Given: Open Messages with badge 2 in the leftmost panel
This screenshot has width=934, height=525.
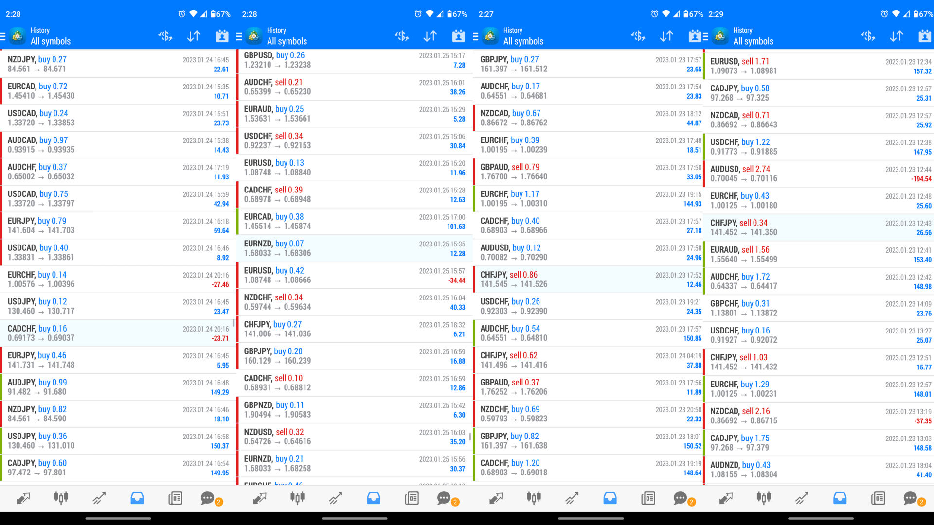Looking at the screenshot, I should click(x=208, y=498).
